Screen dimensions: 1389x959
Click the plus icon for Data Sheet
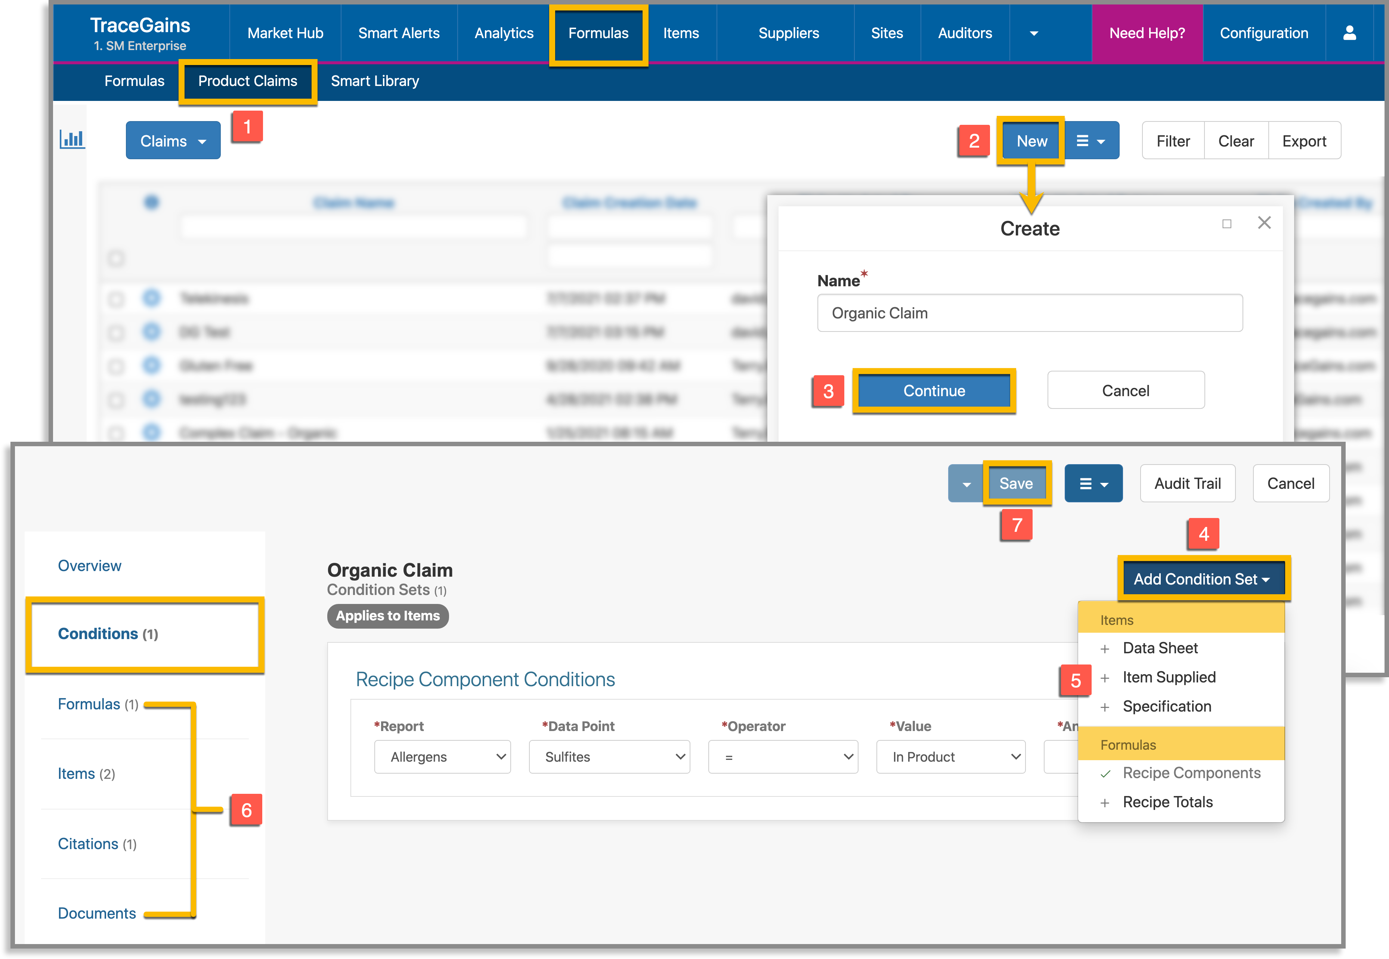1104,649
